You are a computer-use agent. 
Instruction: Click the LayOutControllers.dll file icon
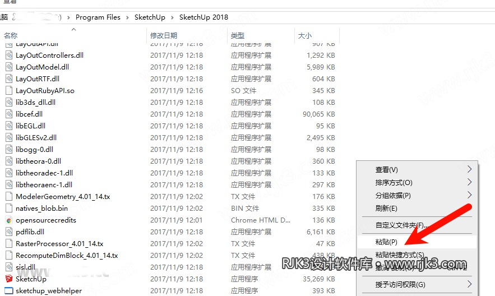[9, 55]
